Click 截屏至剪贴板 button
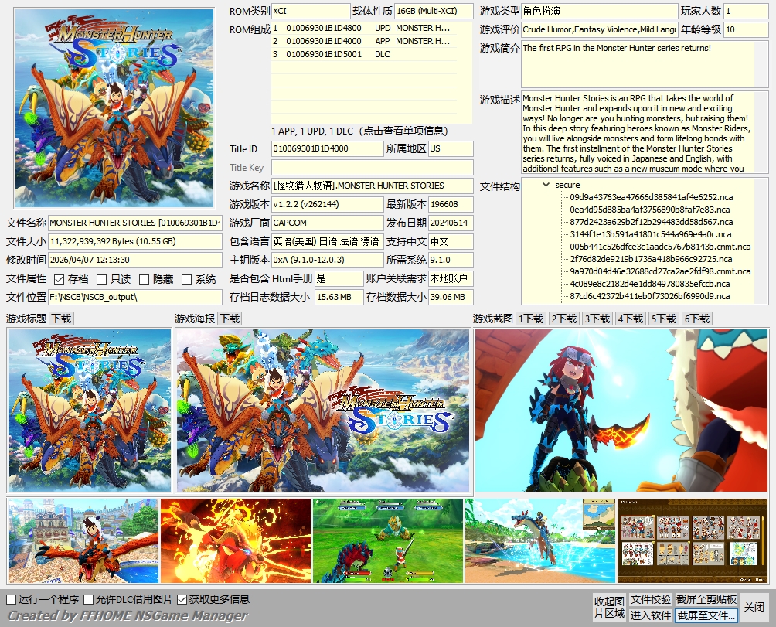The width and height of the screenshot is (776, 627). click(706, 599)
